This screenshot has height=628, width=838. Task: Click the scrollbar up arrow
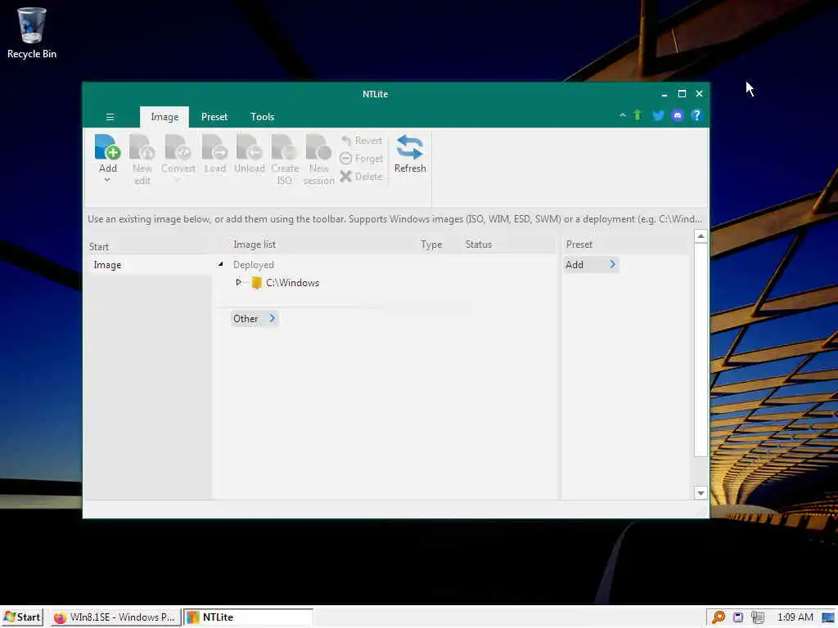tap(701, 236)
